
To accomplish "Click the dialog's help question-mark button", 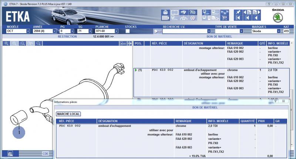I will [x=275, y=101].
